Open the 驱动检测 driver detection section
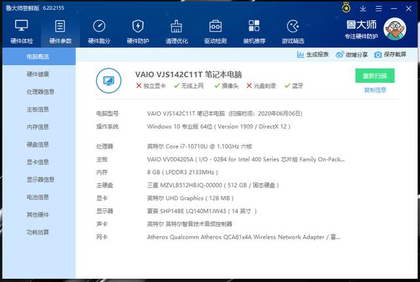 (215, 32)
